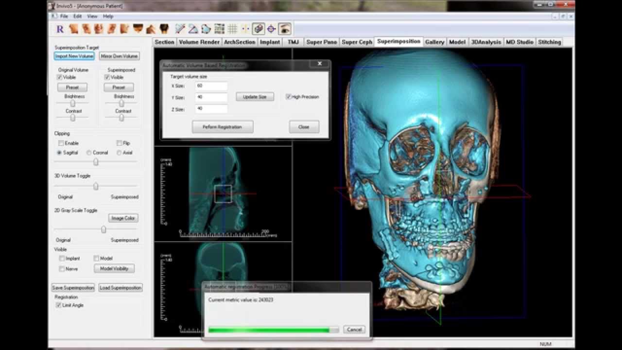Screen dimensions: 622x350
Task: Check the Flip clipping checkbox
Action: click(120, 143)
